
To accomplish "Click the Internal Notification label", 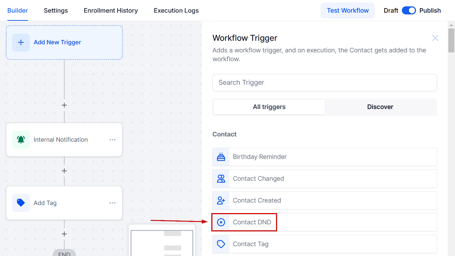I will [61, 140].
